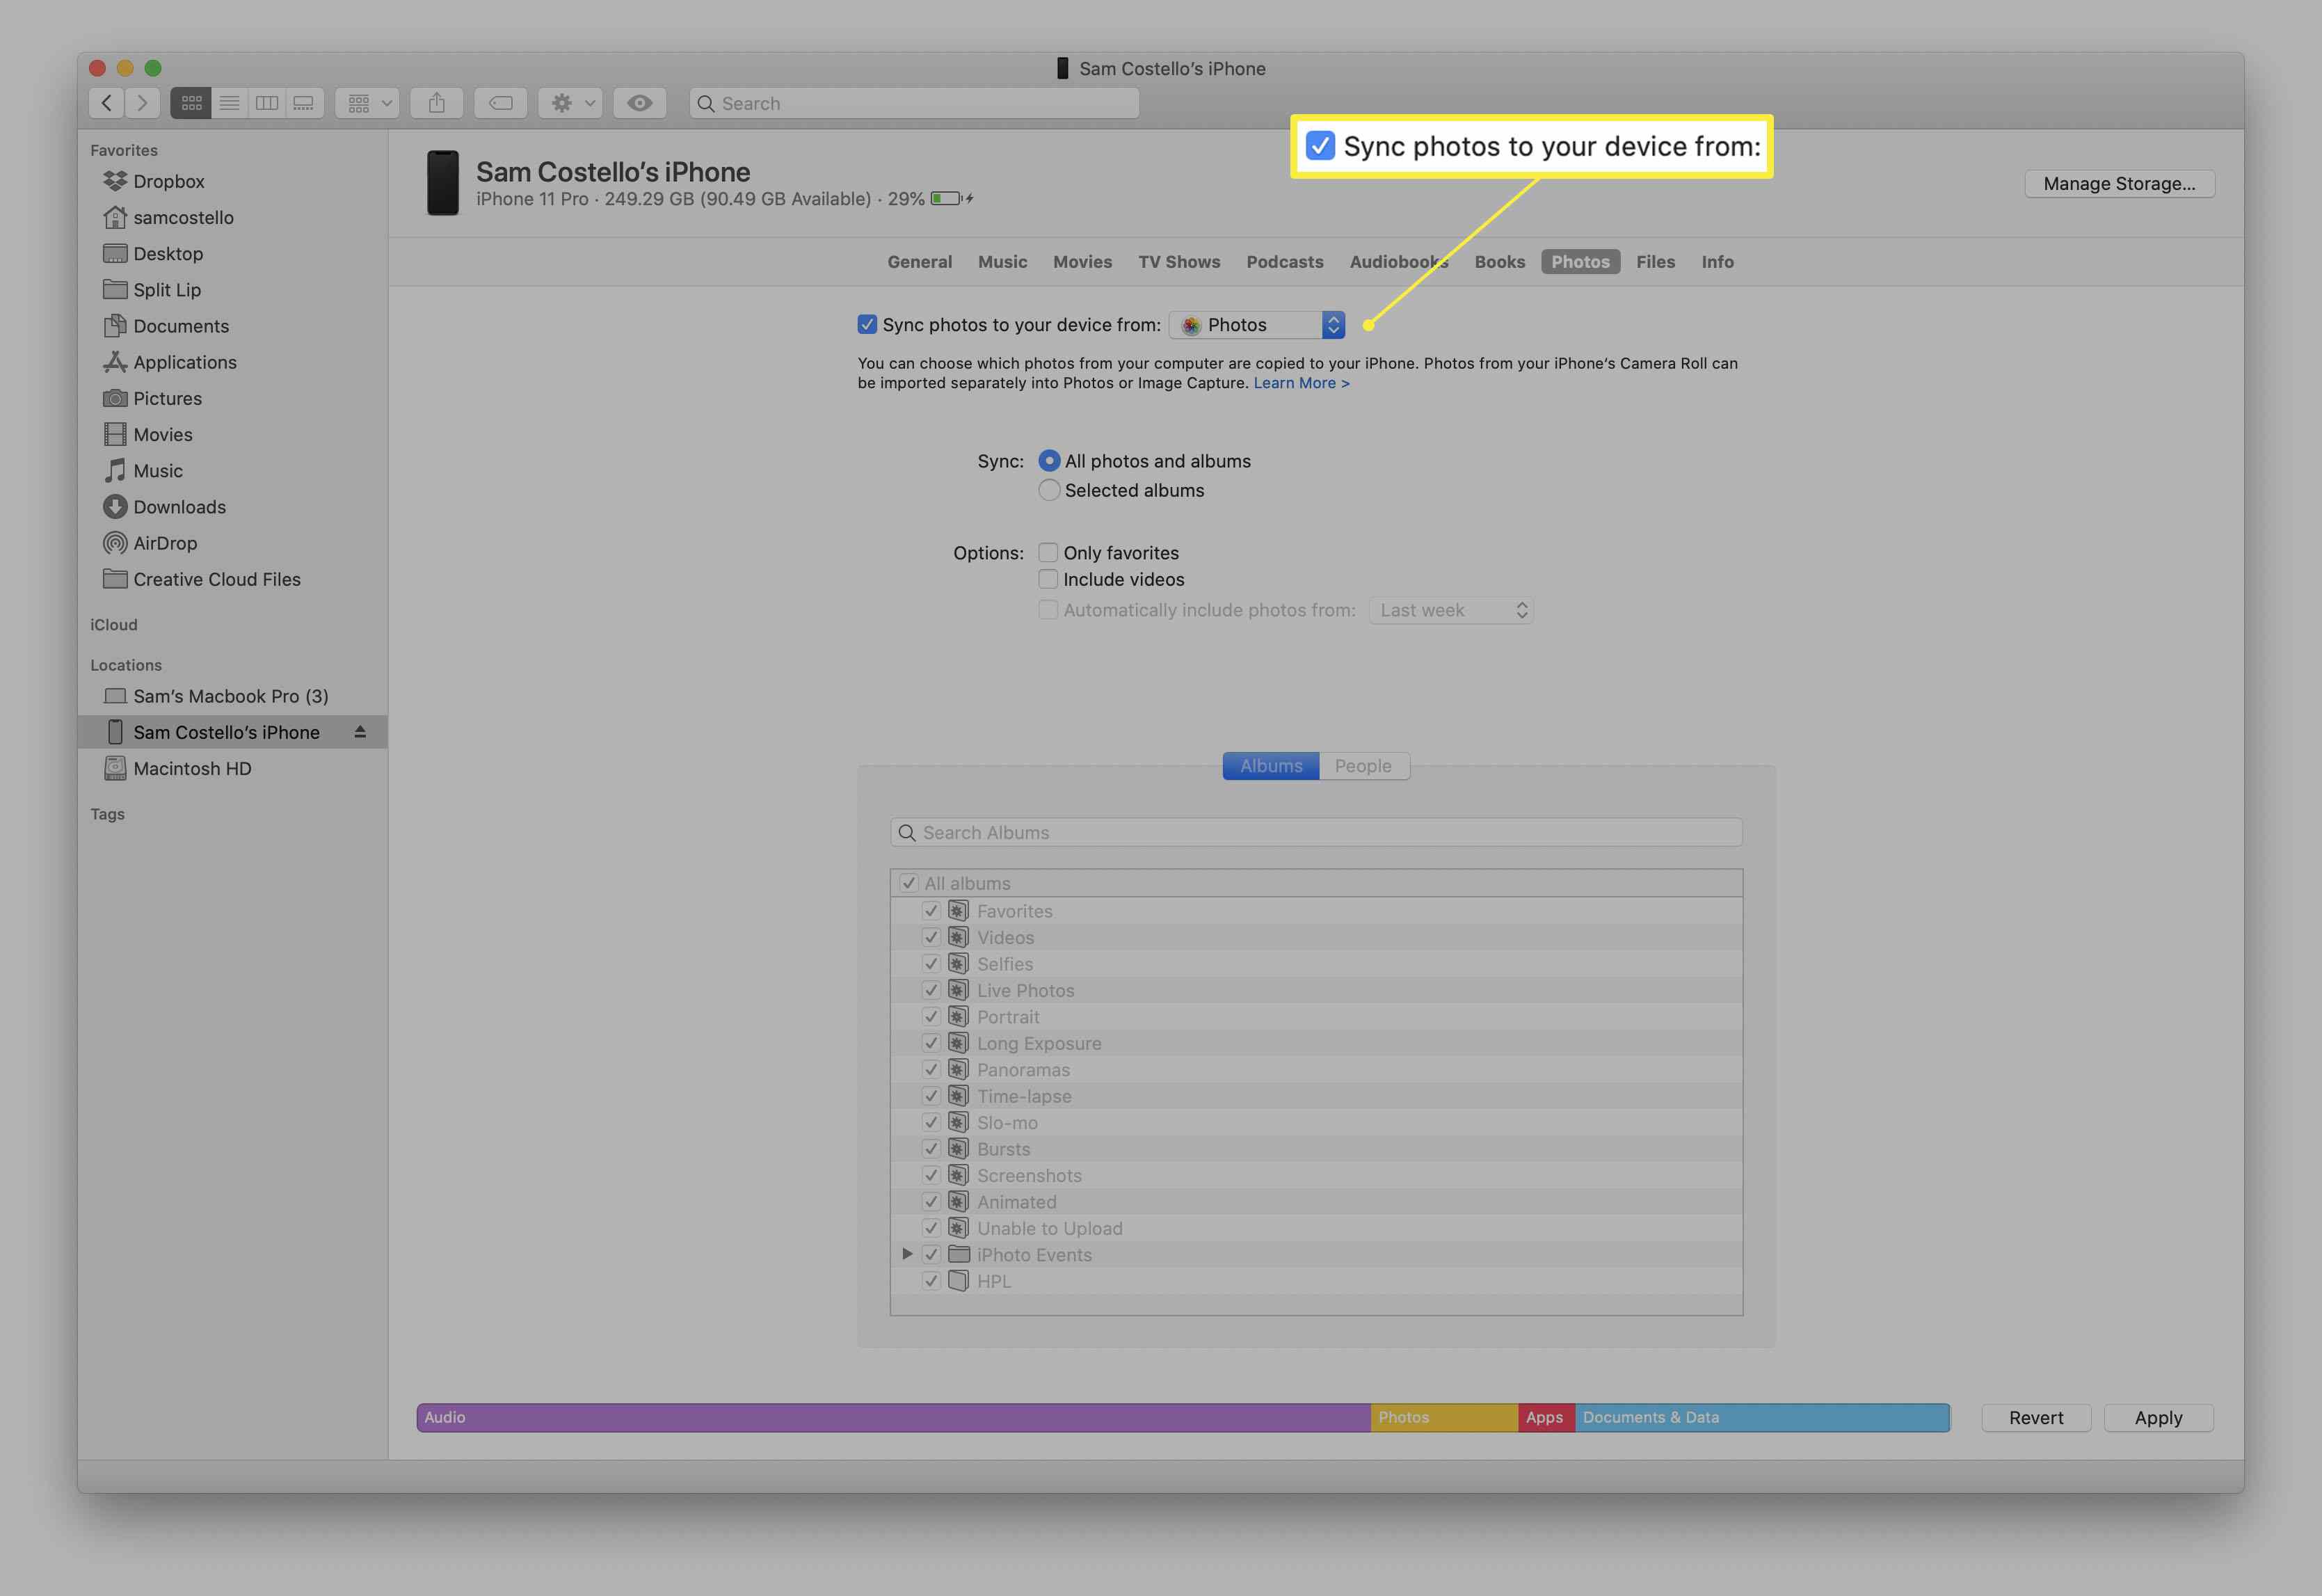Select All photos and albums radio
Screen dimensions: 2322x1596
(x=1048, y=461)
